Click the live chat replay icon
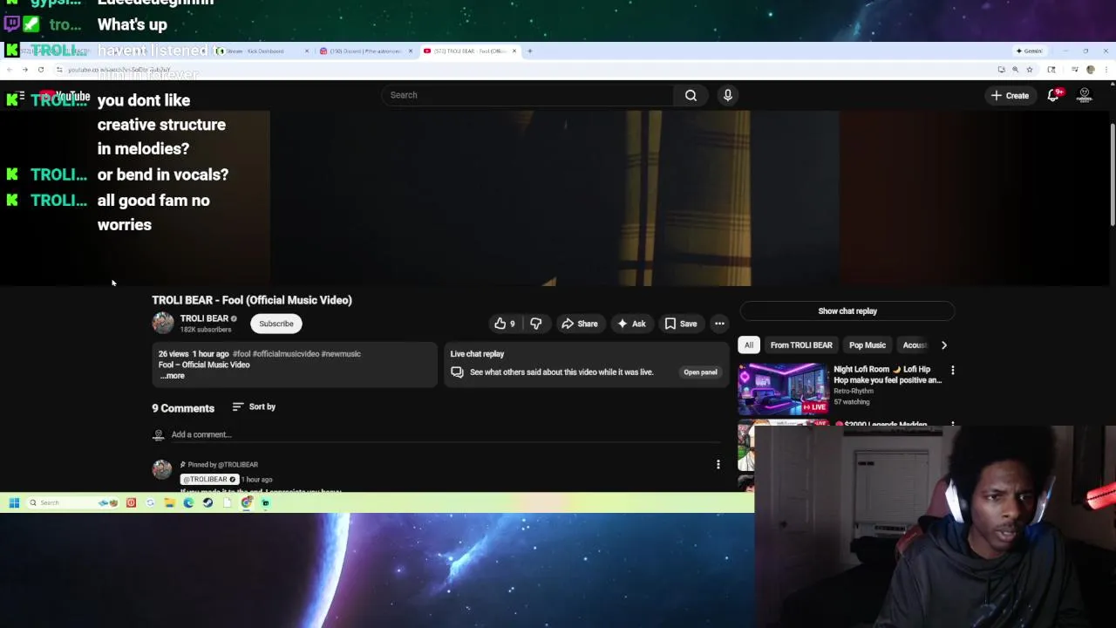The image size is (1116, 628). click(457, 372)
